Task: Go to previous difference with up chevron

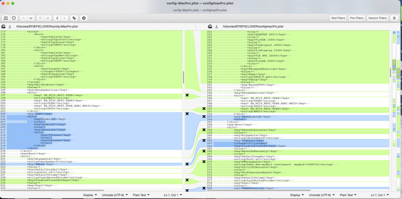Action: (x=23, y=18)
